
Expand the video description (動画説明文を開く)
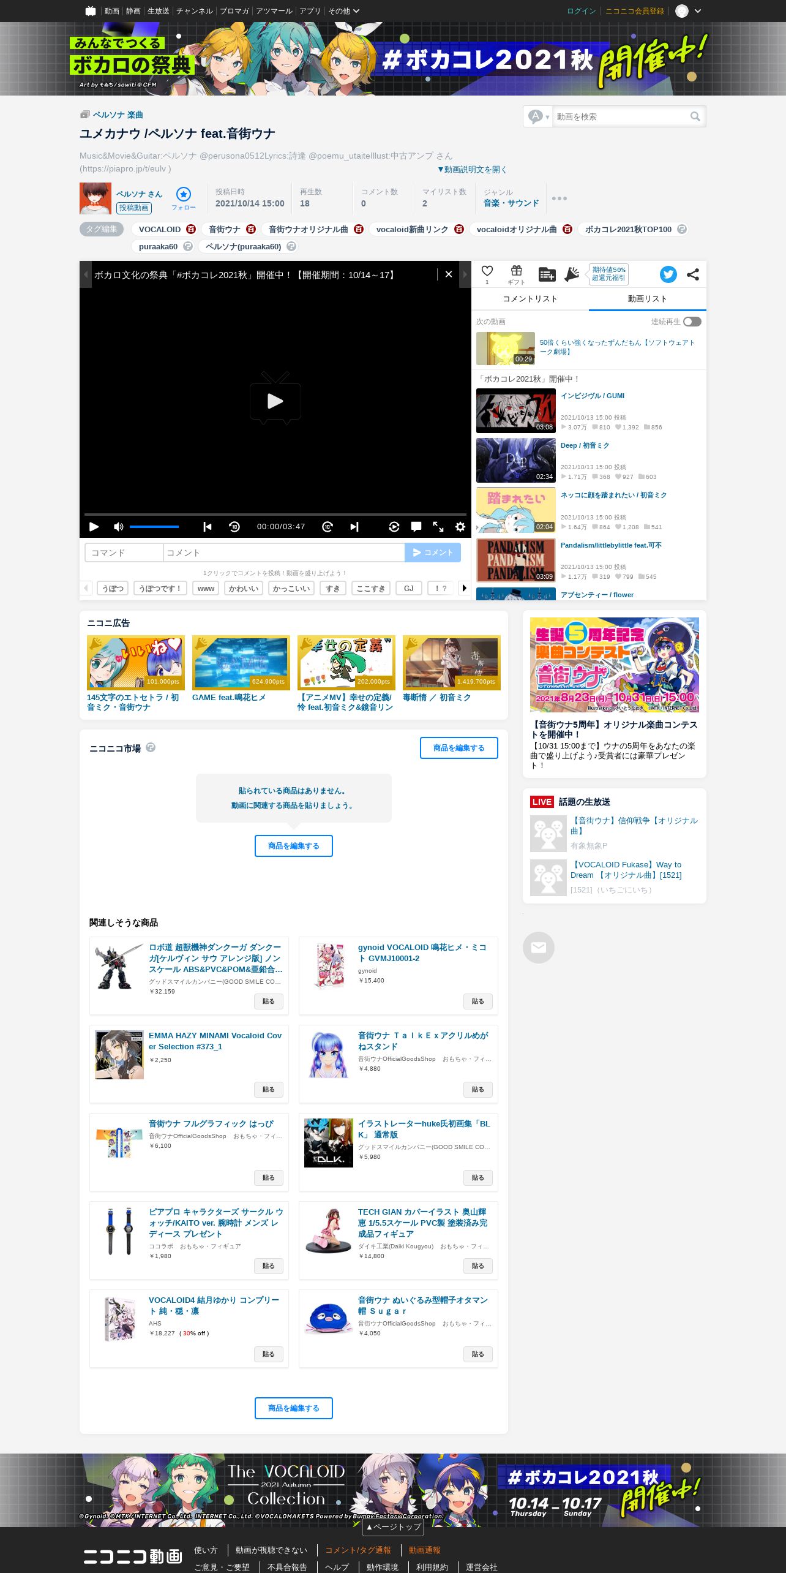[472, 170]
